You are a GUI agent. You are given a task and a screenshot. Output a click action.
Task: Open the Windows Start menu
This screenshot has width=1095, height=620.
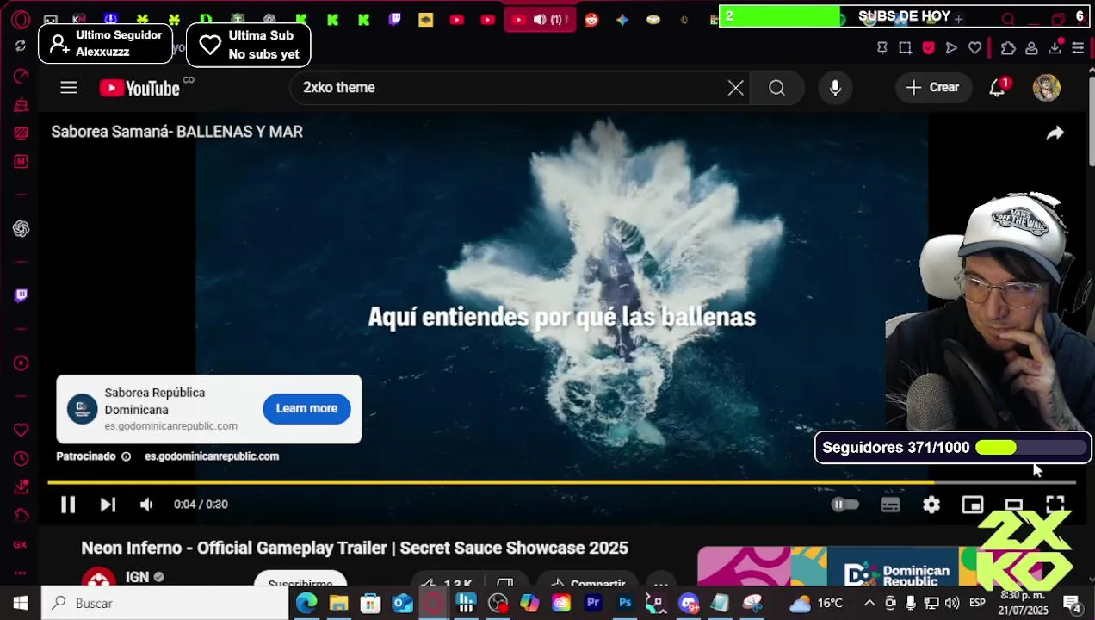[x=21, y=604]
